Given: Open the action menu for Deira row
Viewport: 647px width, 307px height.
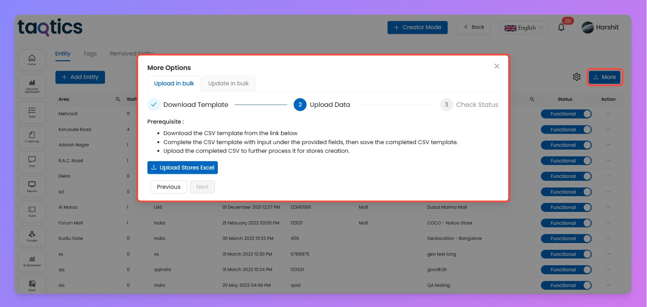Looking at the screenshot, I should click(608, 176).
